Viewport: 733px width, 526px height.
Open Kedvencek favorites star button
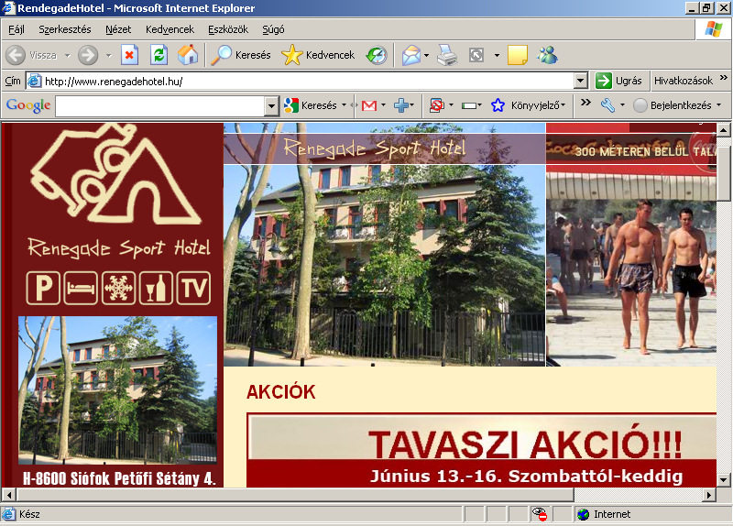(x=318, y=55)
